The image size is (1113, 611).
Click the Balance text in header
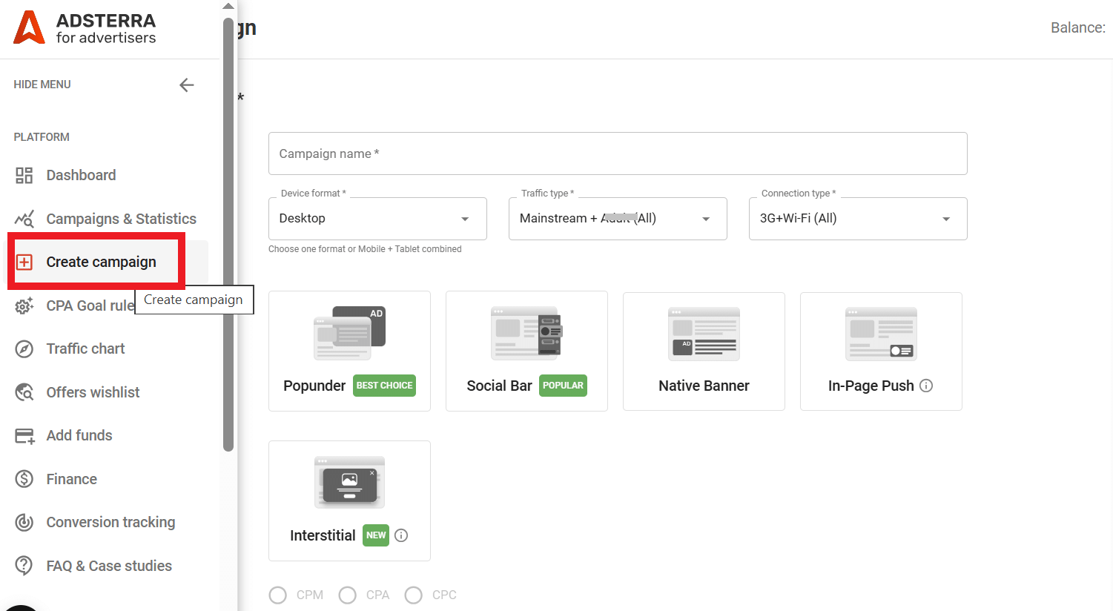[1078, 28]
